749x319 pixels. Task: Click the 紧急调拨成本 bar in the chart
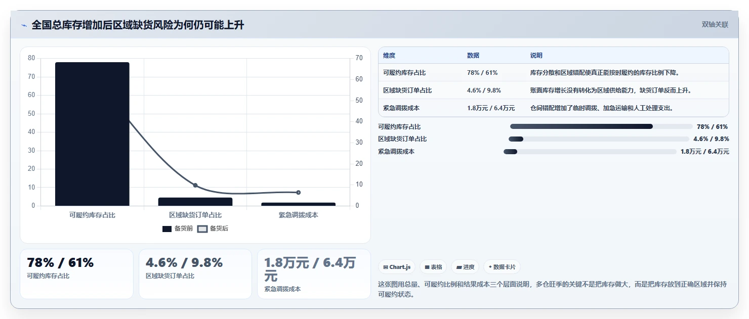[298, 204]
